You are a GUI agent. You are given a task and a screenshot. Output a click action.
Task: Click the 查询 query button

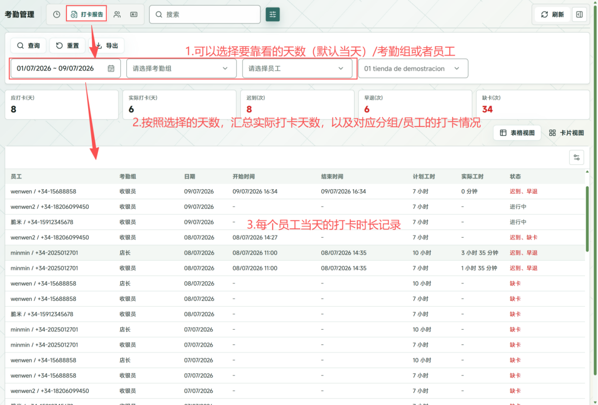[x=29, y=46]
